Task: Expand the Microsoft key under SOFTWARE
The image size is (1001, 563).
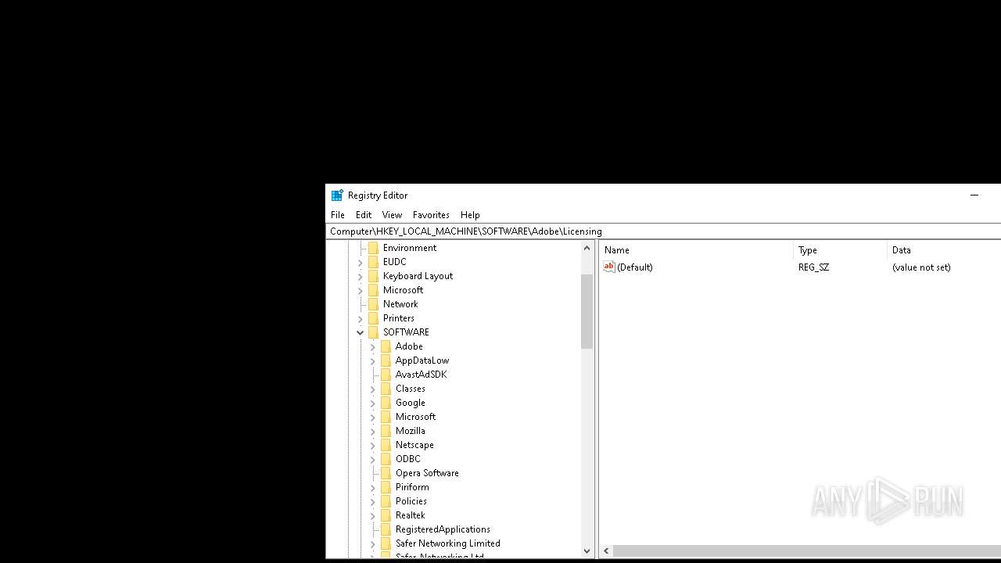Action: point(372,417)
